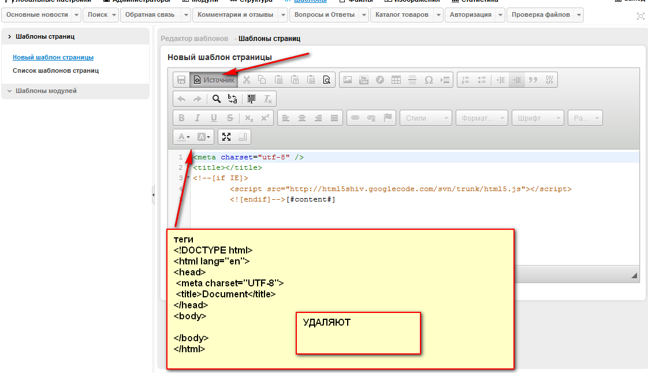The width and height of the screenshot is (648, 373).
Task: Click the page break icon
Action: click(445, 80)
